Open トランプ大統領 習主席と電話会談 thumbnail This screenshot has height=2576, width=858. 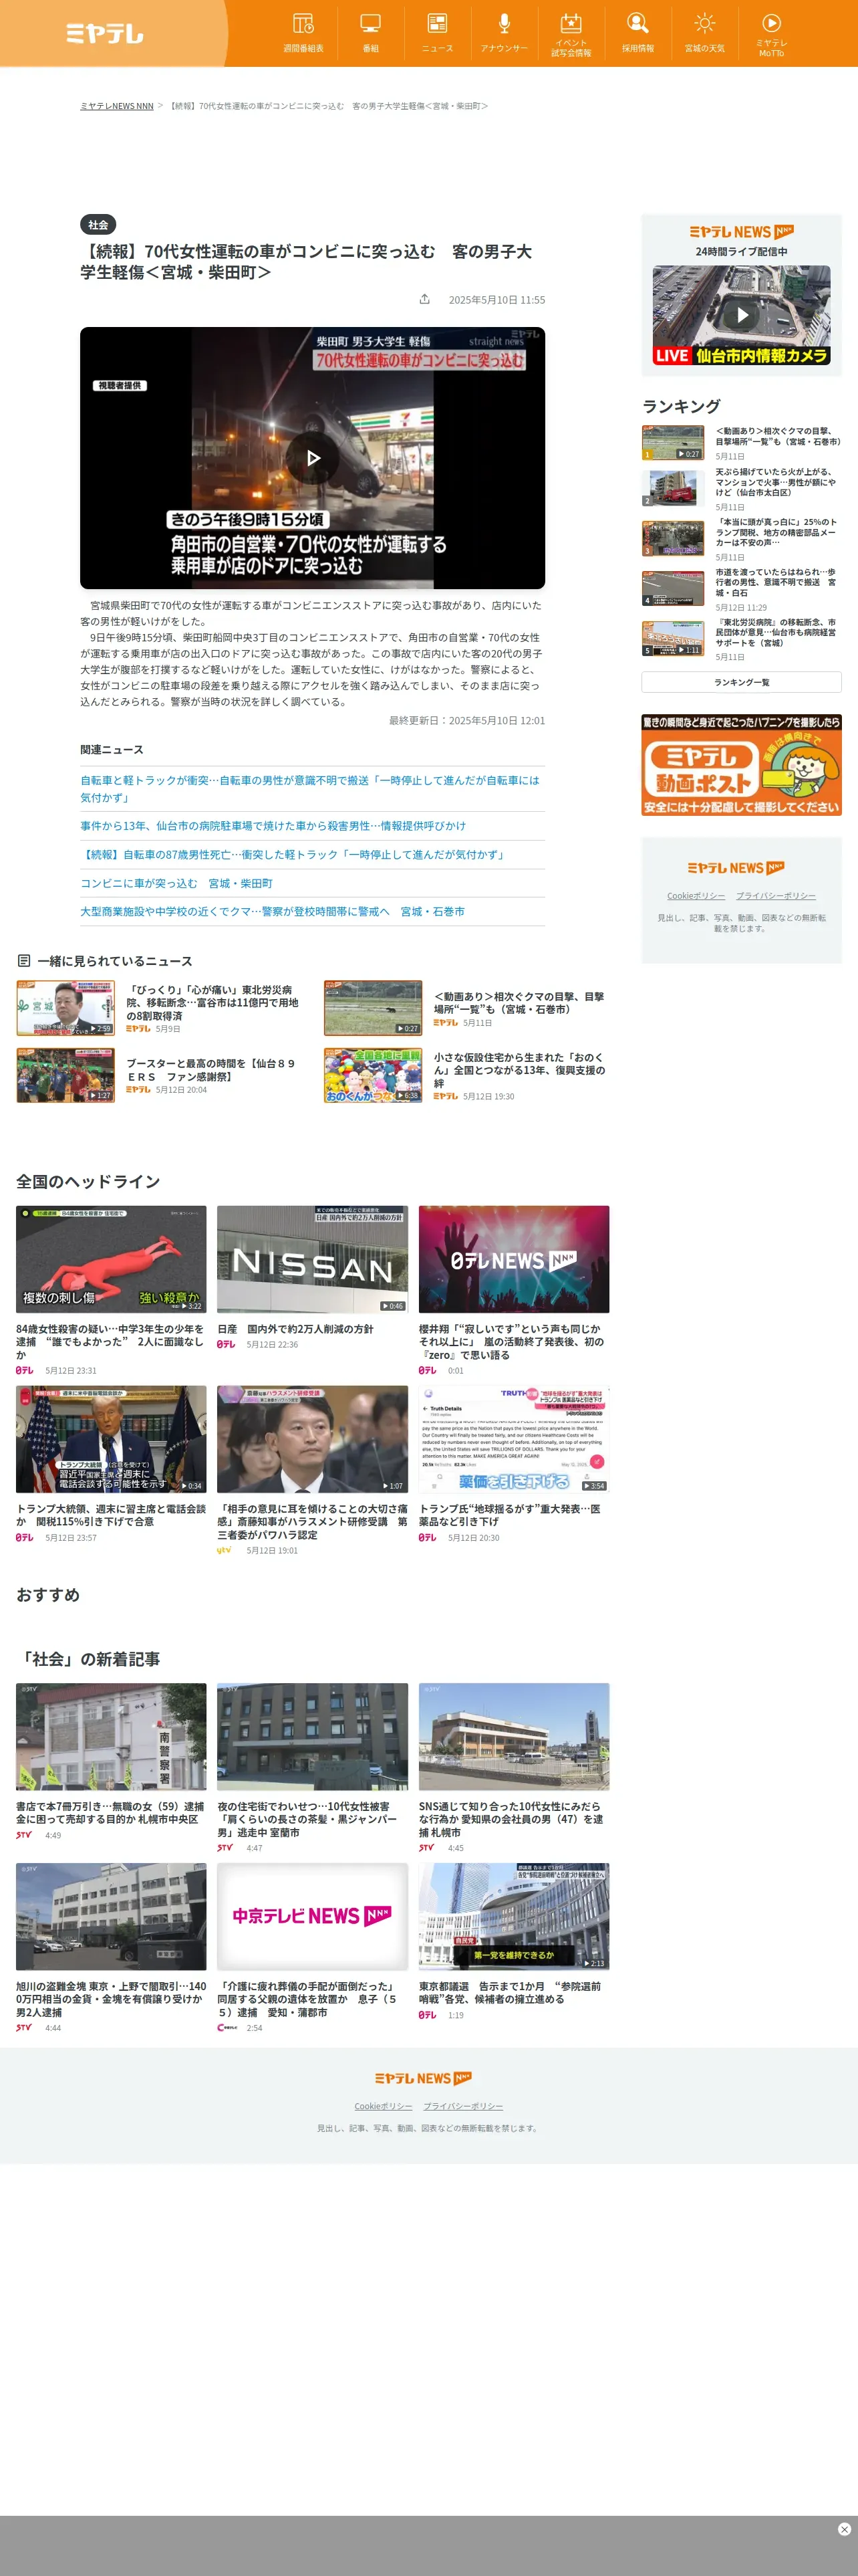[111, 1439]
